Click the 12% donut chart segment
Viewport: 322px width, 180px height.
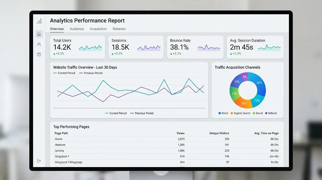pos(237,82)
